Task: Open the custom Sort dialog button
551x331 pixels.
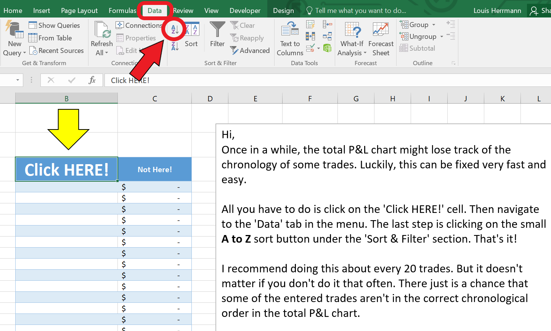Action: click(191, 35)
